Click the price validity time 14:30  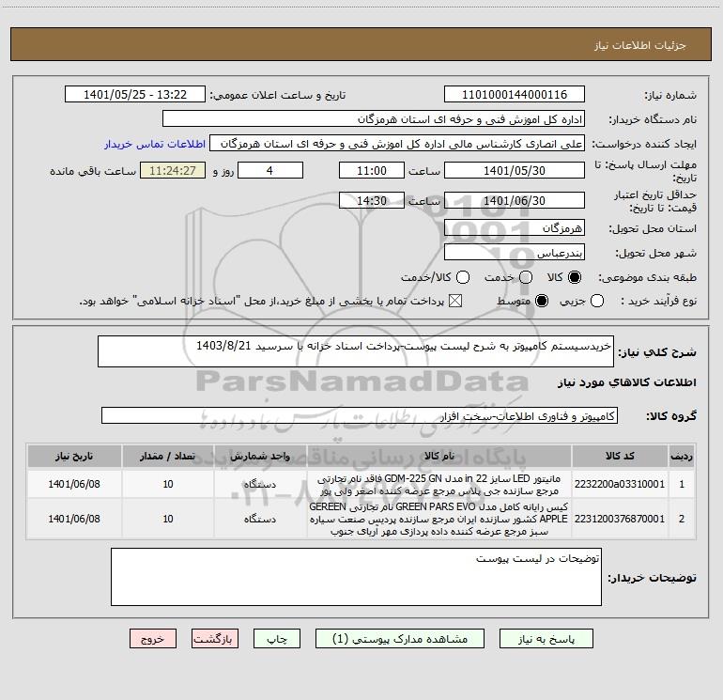372,201
